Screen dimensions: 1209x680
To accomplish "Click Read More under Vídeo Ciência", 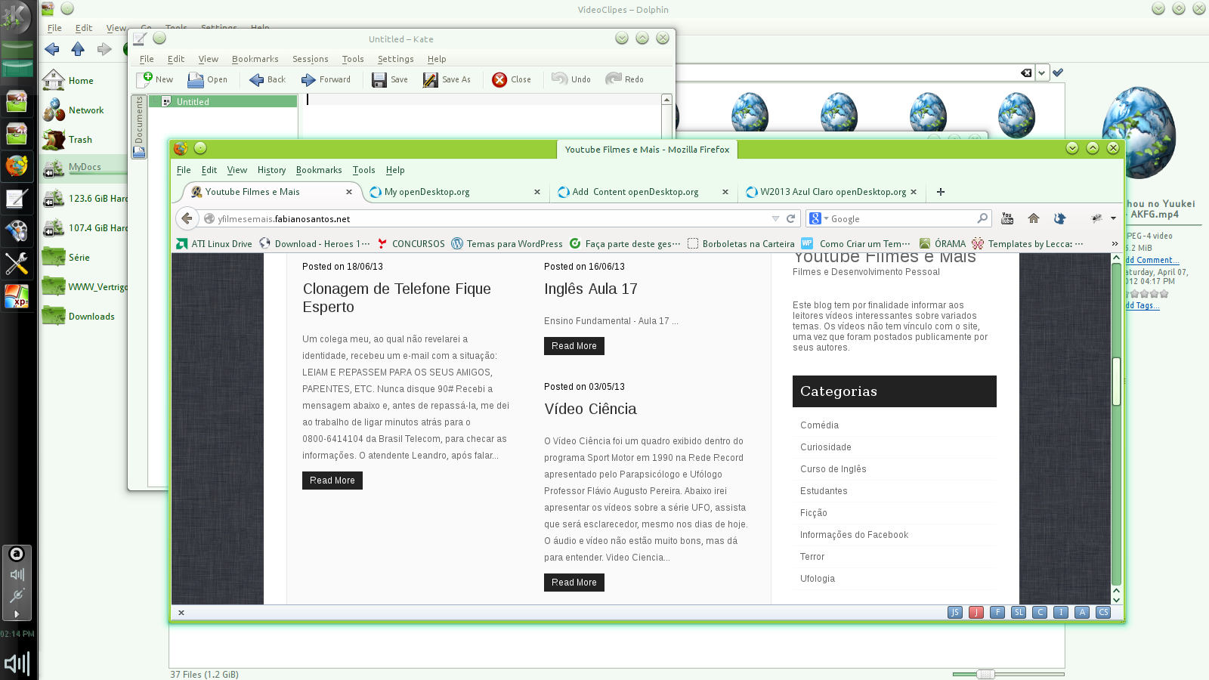I will (574, 583).
